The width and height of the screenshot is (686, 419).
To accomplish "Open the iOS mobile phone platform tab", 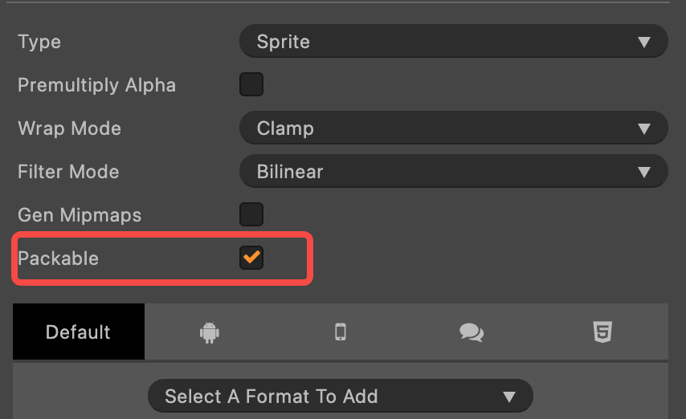I will pyautogui.click(x=340, y=332).
